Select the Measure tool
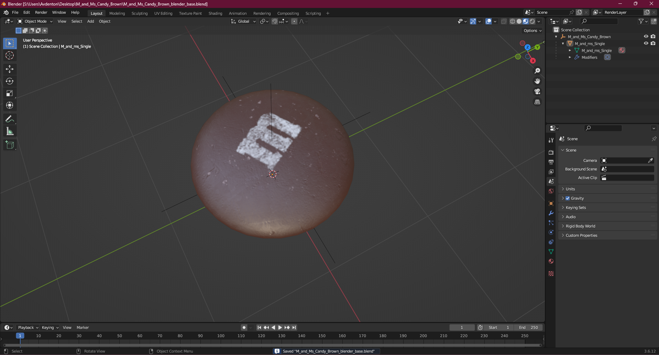The height and width of the screenshot is (355, 659). point(10,131)
